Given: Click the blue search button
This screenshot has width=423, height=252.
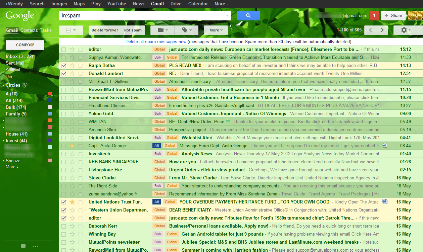Looking at the screenshot, I should [248, 15].
